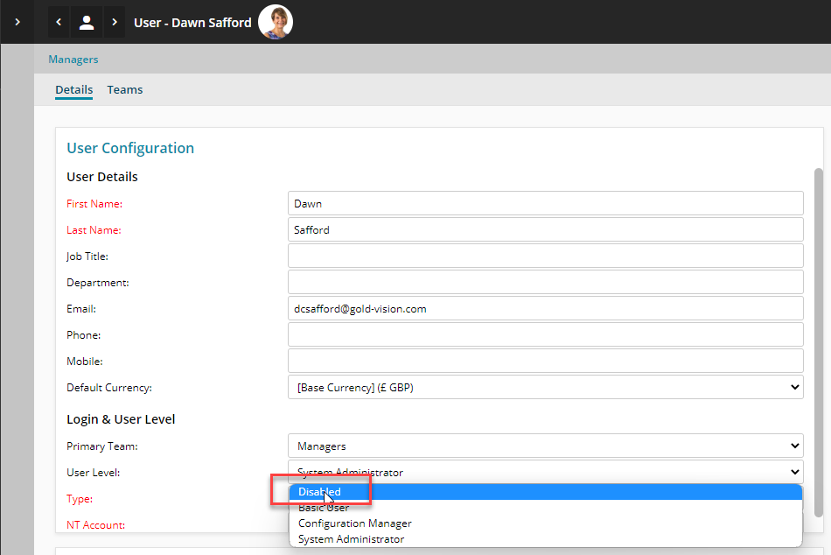
Task: Switch to the Details tab
Action: [73, 89]
